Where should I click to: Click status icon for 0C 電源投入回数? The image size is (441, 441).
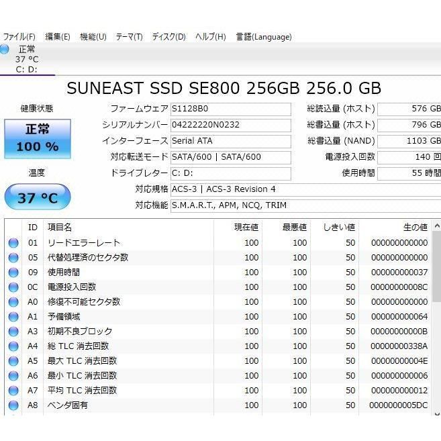13,287
